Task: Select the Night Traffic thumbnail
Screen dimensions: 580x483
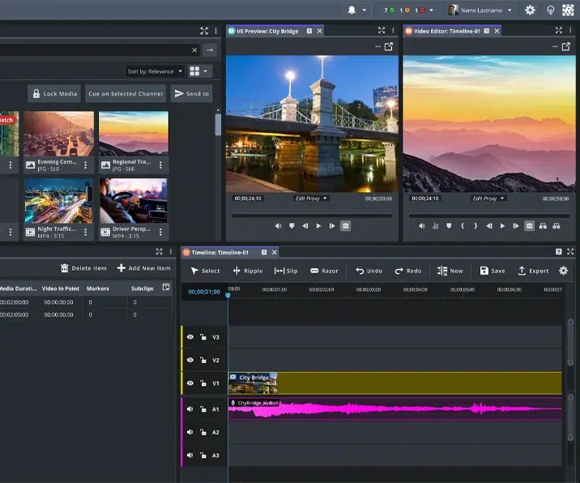Action: [x=58, y=201]
